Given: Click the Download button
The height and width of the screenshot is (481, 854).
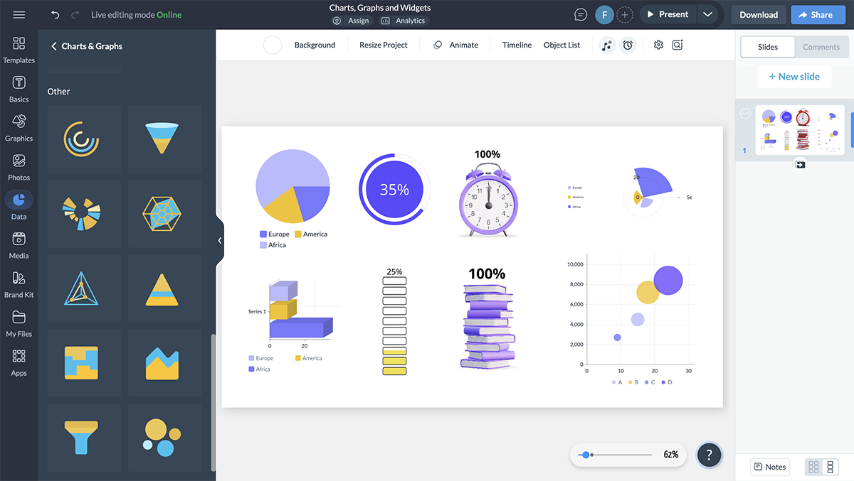Looking at the screenshot, I should (x=759, y=14).
